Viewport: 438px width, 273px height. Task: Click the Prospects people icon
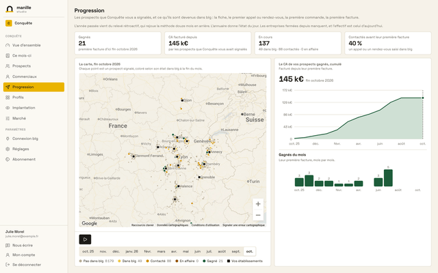8,66
